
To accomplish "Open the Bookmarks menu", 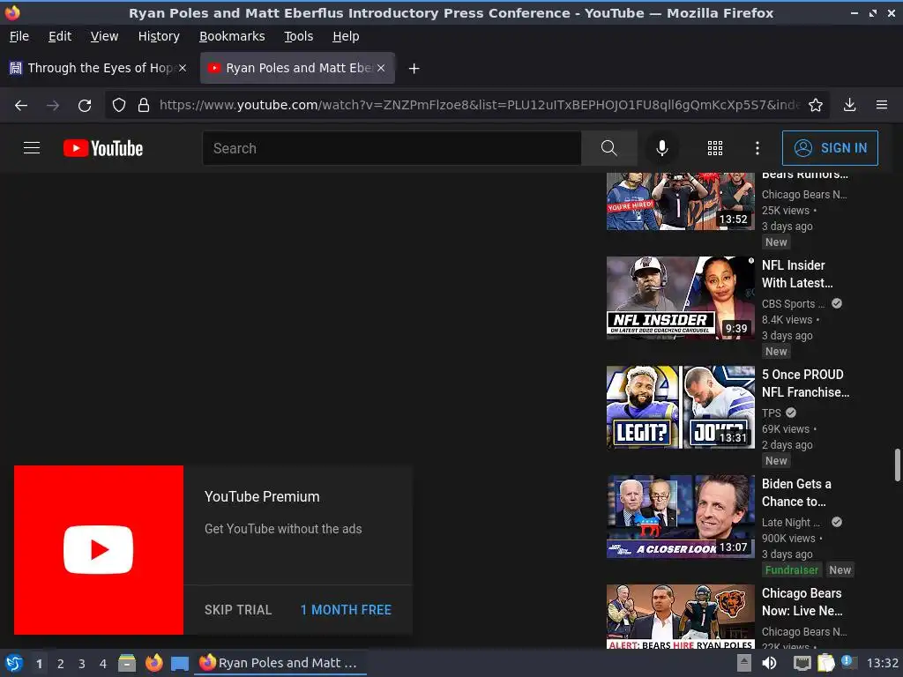I will (232, 36).
